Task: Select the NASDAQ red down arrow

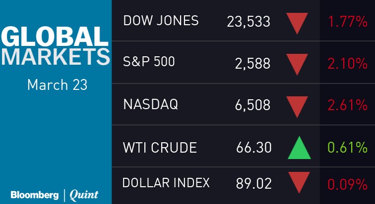Action: [x=298, y=106]
